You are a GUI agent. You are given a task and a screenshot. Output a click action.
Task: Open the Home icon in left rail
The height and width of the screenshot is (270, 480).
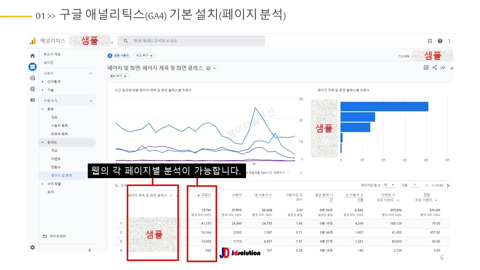(x=33, y=55)
